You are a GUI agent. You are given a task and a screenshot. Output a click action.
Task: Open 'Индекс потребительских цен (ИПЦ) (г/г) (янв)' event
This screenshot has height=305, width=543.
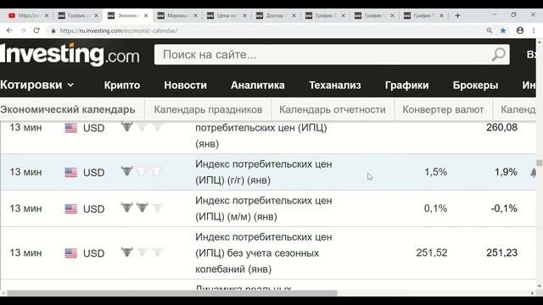264,172
